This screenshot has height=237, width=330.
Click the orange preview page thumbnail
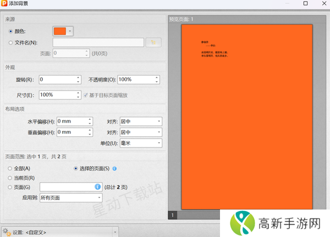click(247, 117)
